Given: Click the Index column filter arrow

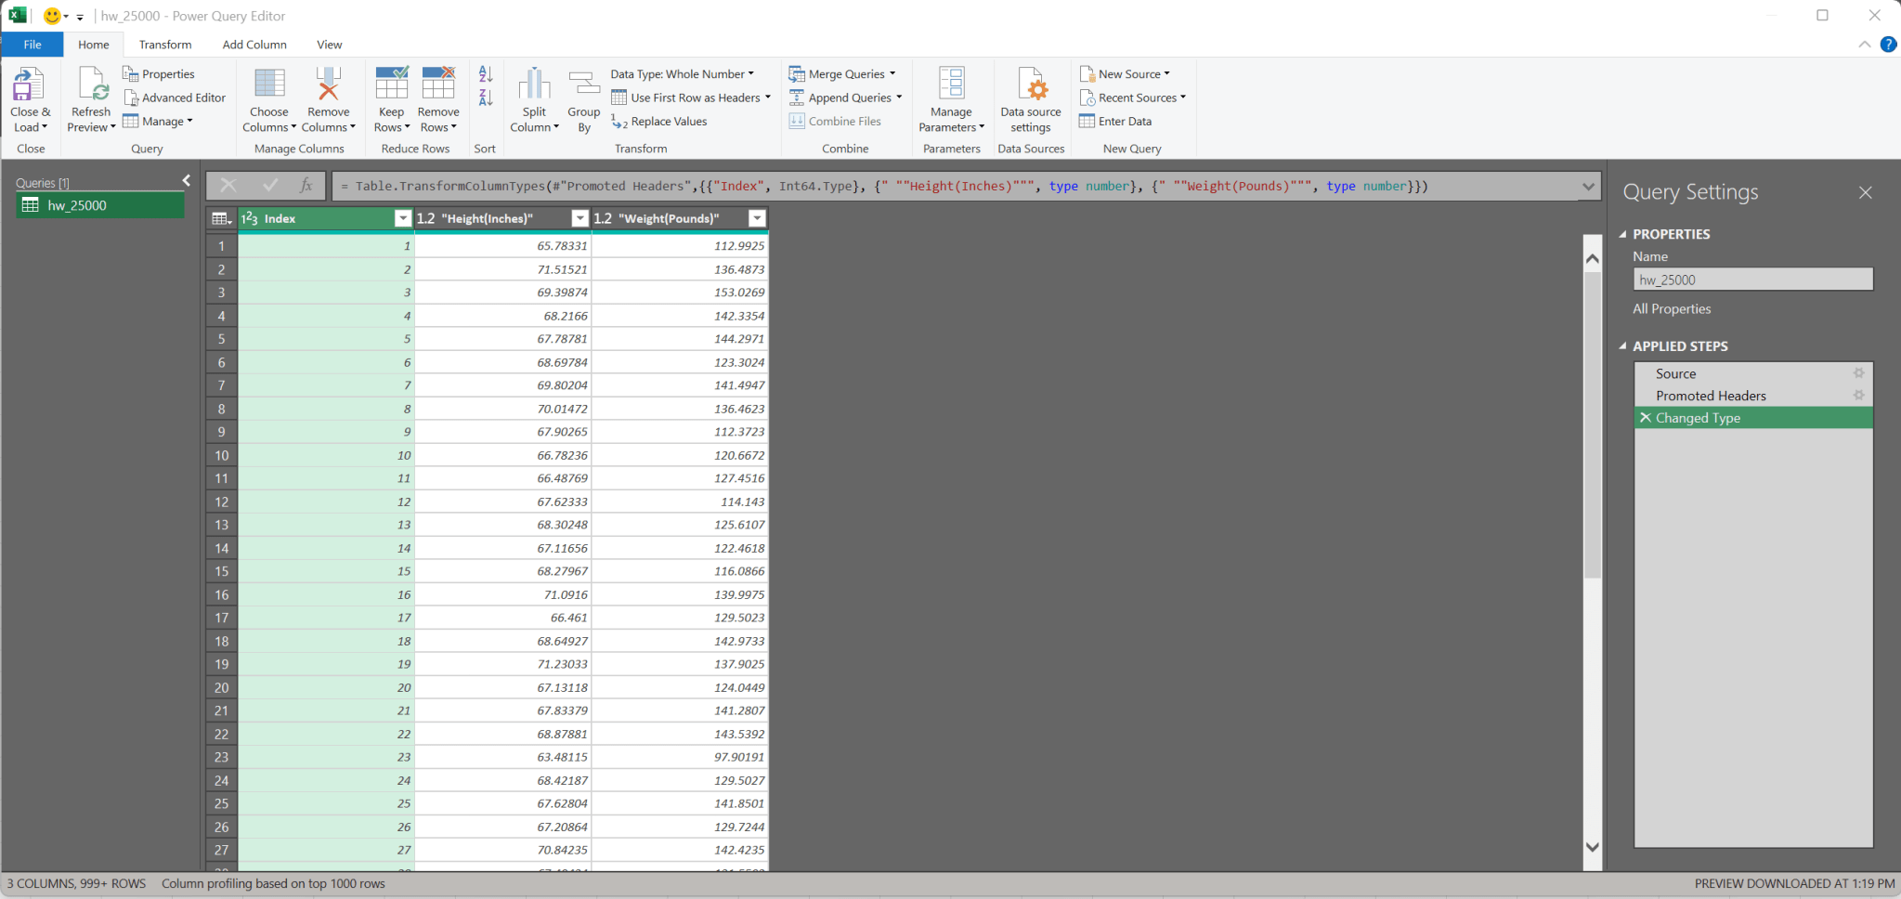Looking at the screenshot, I should pos(402,217).
